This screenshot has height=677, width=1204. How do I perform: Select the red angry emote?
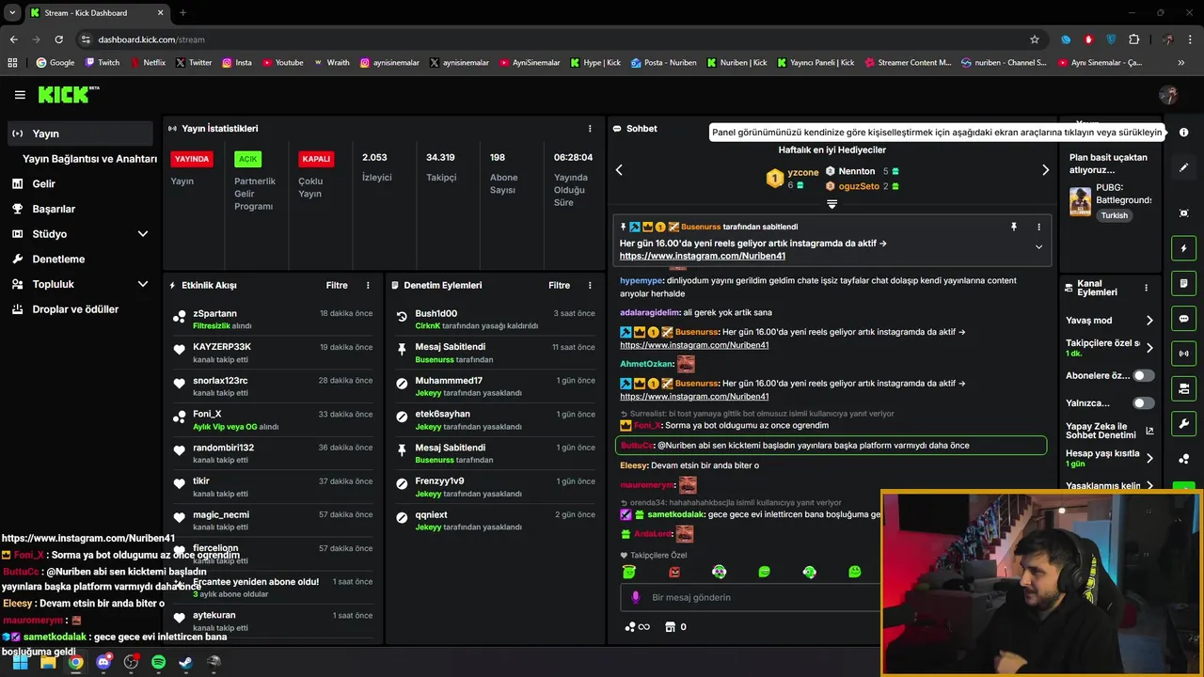673,572
